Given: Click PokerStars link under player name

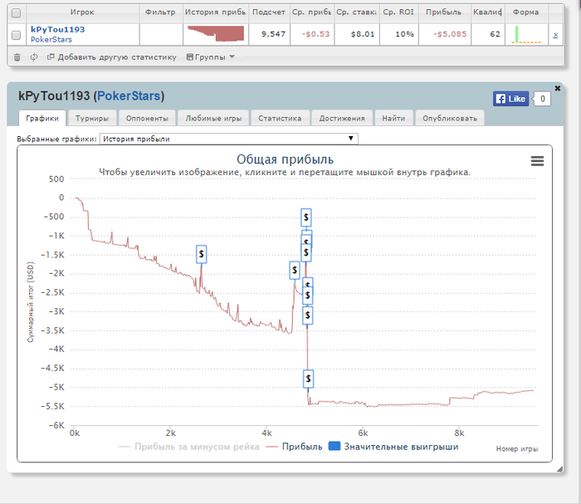Looking at the screenshot, I should (x=51, y=40).
